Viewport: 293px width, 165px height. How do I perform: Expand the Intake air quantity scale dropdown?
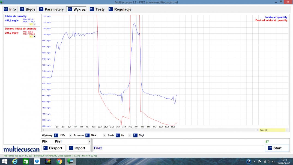pos(35,24)
